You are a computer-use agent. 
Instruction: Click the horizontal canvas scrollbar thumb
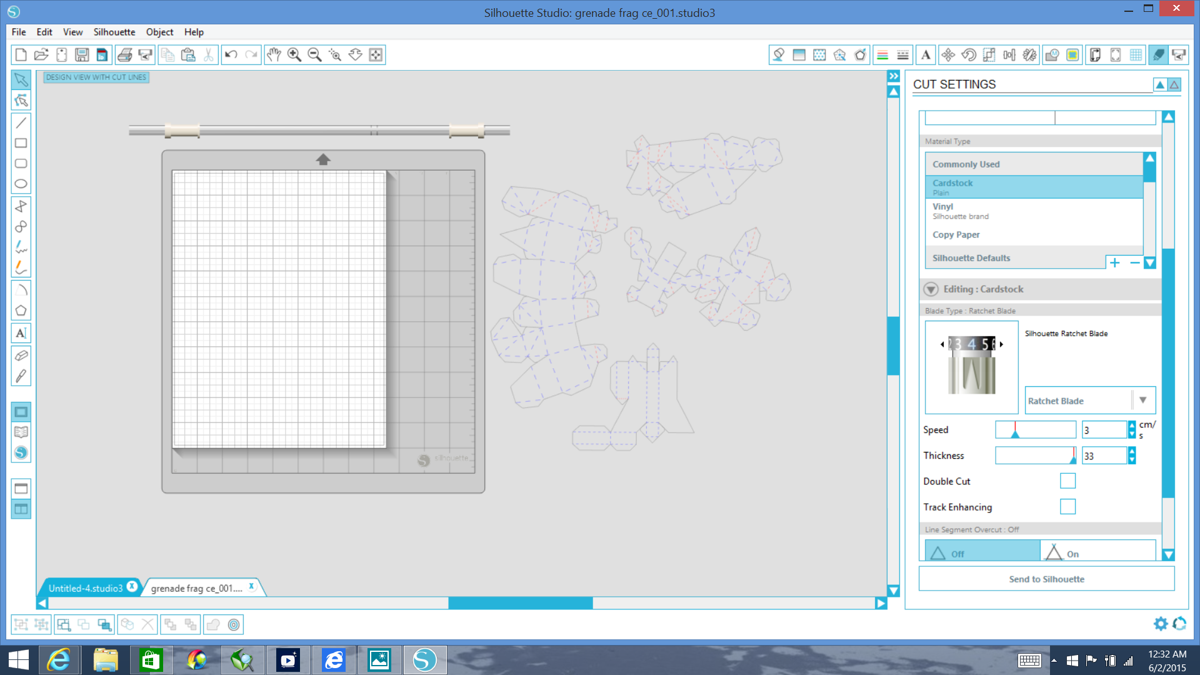pos(520,603)
